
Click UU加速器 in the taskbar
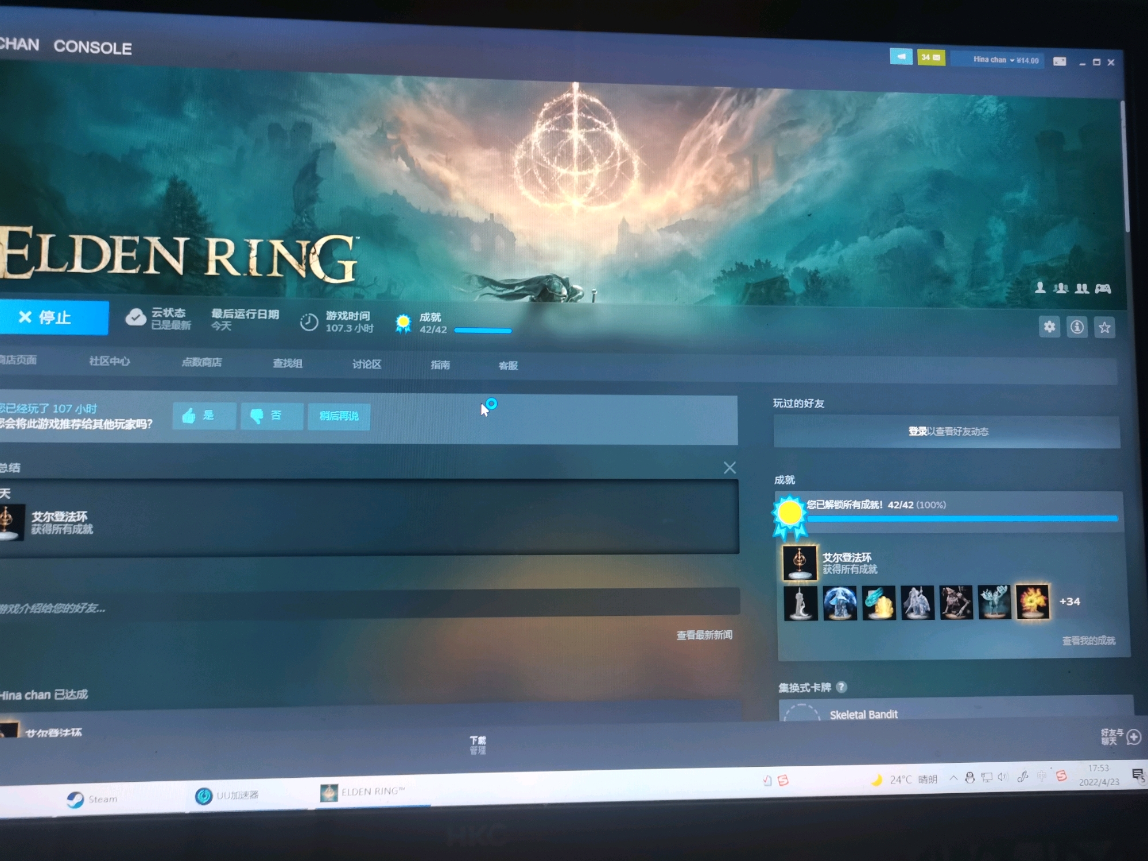227,796
